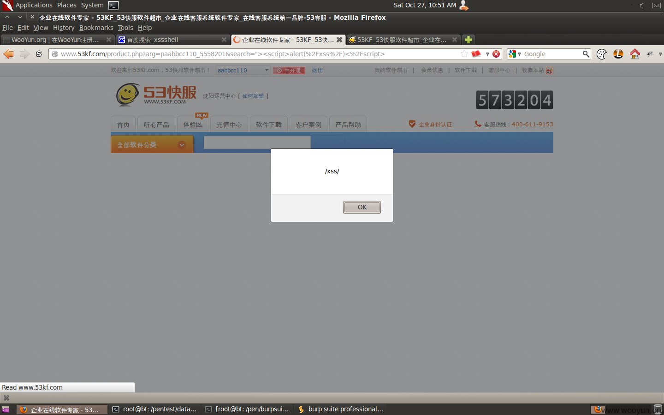664x415 pixels.
Task: Dismiss the /xss/ alert with OK
Action: pos(362,207)
